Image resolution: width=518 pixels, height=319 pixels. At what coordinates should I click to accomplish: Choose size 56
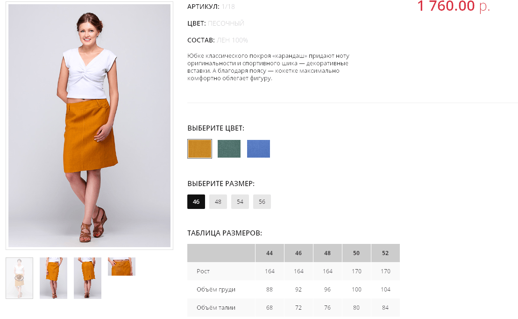[x=262, y=201]
